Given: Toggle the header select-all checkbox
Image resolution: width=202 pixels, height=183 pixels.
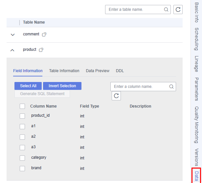Looking at the screenshot, I should pyautogui.click(x=22, y=106).
